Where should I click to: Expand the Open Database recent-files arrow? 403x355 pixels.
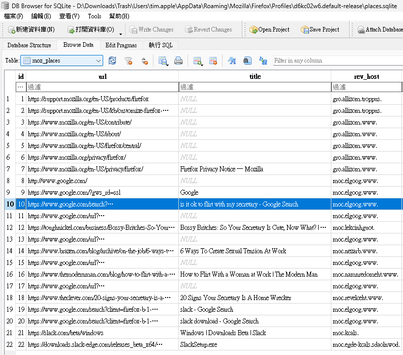[120, 34]
